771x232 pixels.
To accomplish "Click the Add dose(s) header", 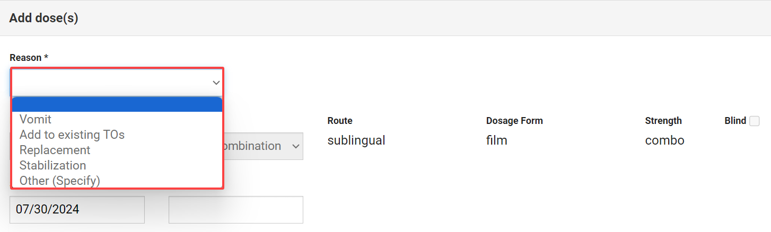I will [x=43, y=18].
